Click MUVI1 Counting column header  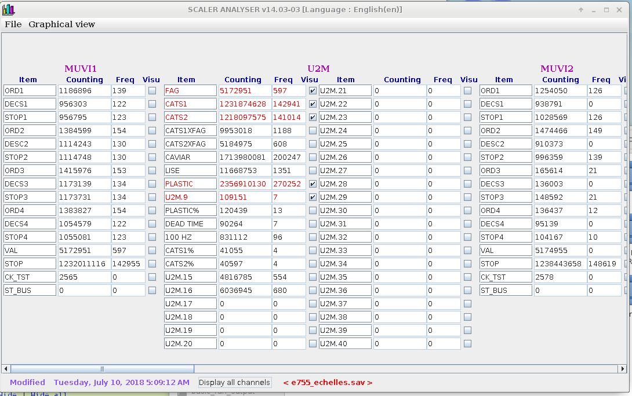coord(85,80)
